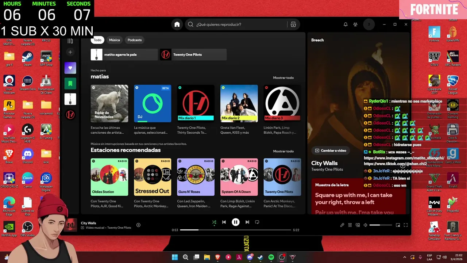Create a playlist with the plus icon
This screenshot has width=467, height=263.
tap(70, 52)
